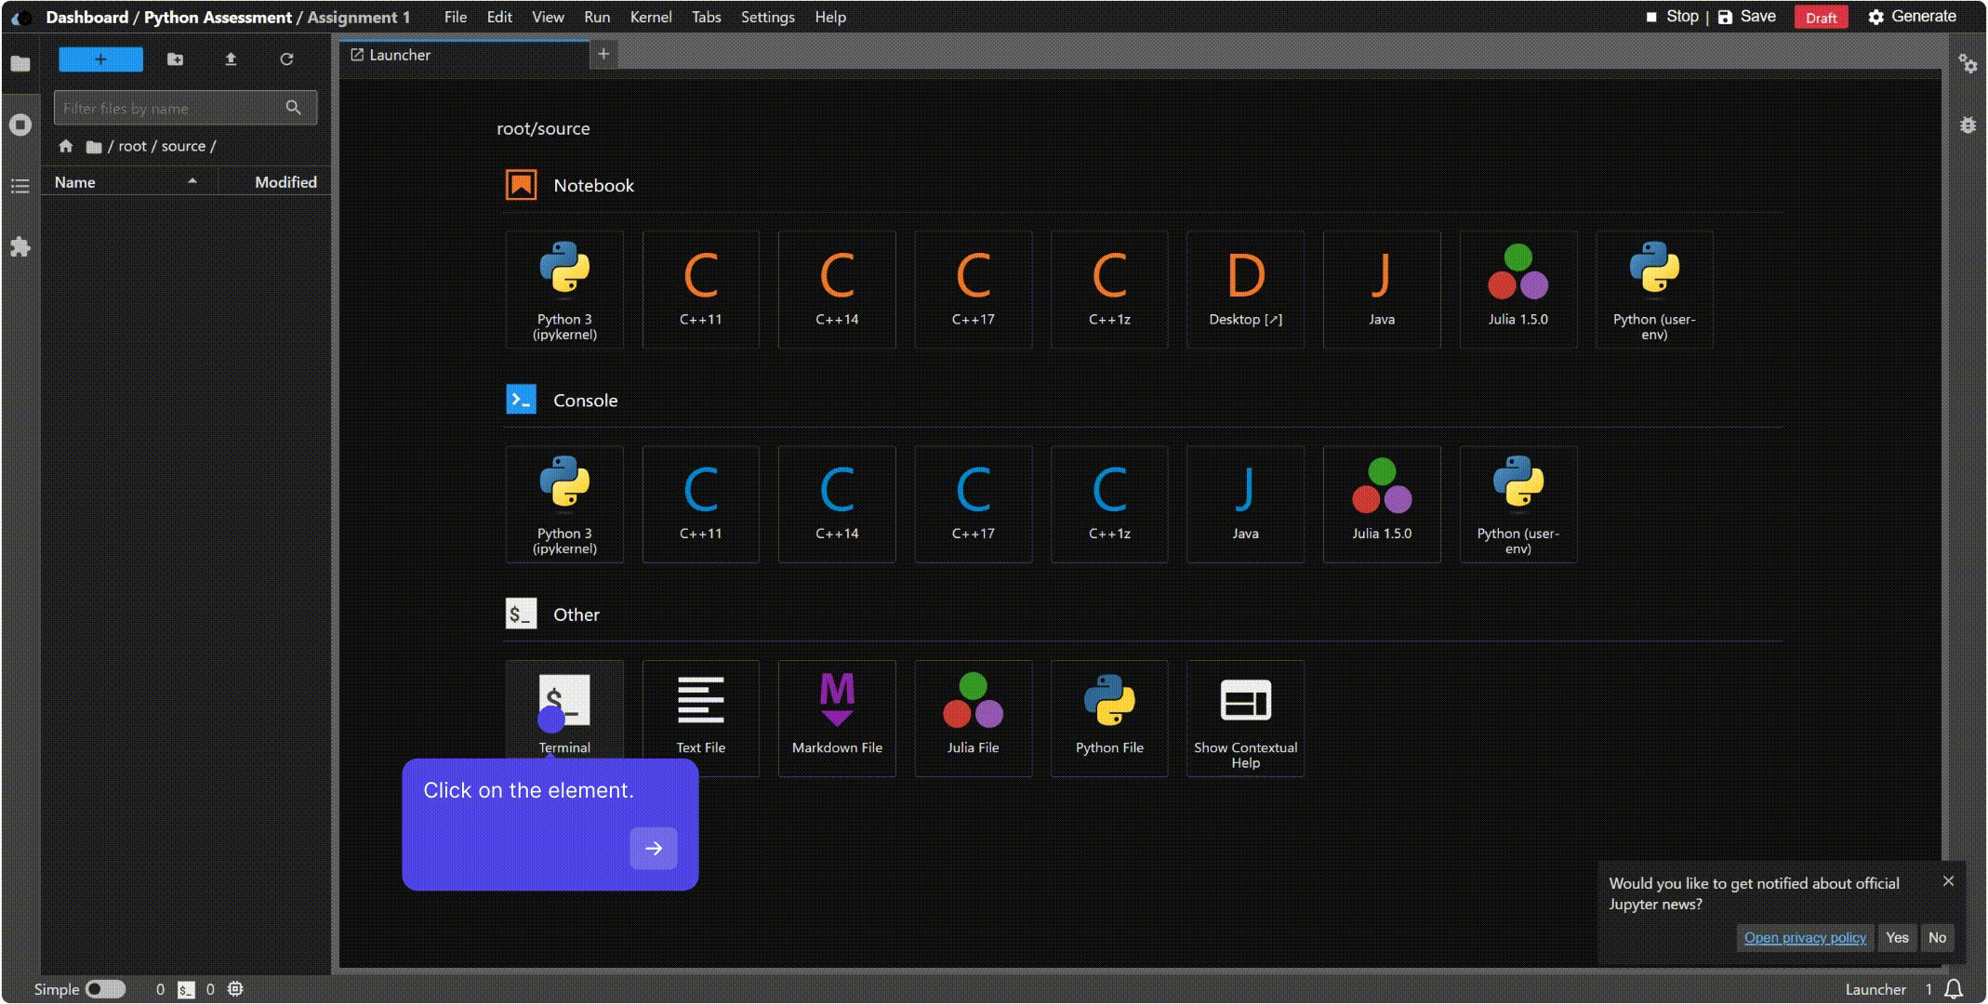
Task: Answer Yes to Jupyter news notification
Action: pos(1897,937)
